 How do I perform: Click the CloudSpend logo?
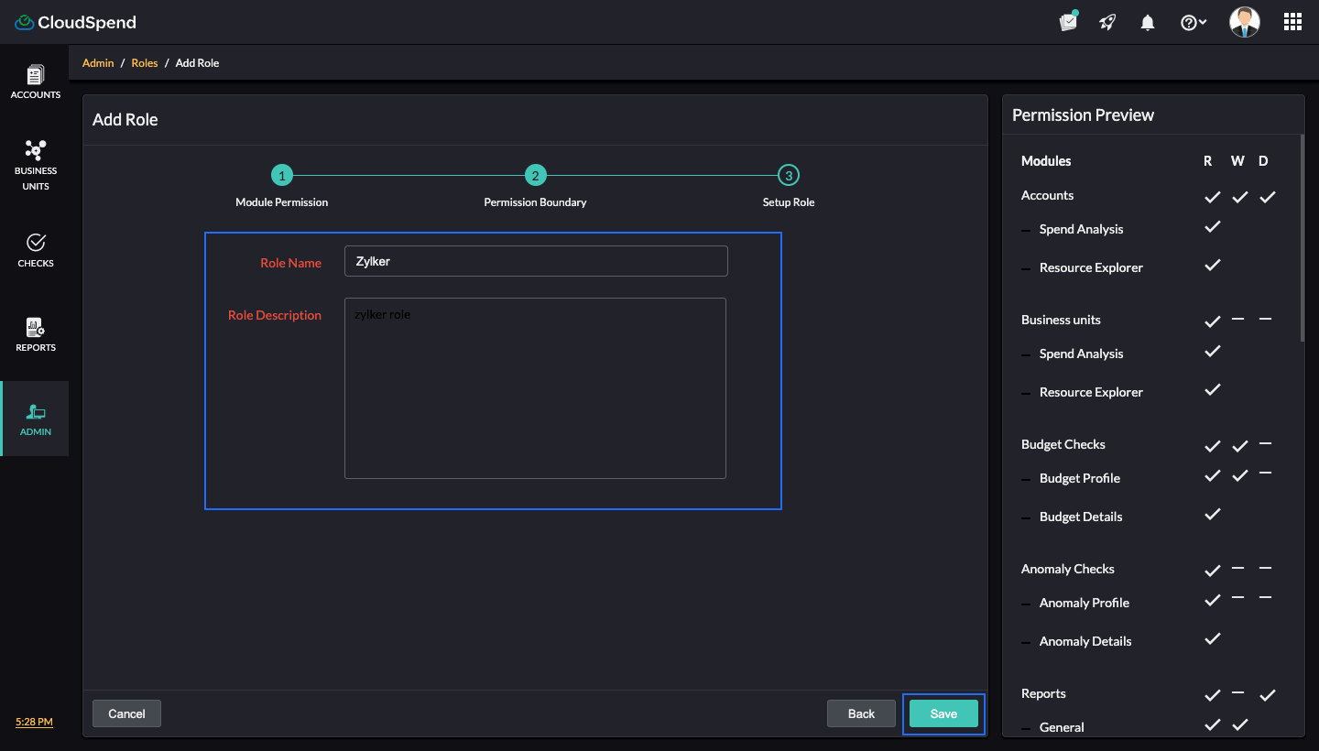click(x=75, y=21)
